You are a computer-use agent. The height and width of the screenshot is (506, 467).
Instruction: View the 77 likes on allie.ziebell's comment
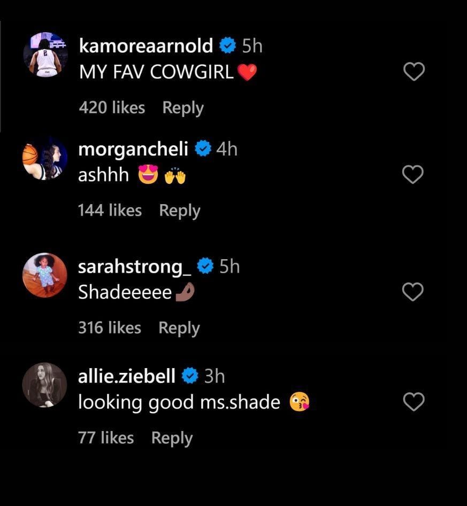(x=106, y=438)
